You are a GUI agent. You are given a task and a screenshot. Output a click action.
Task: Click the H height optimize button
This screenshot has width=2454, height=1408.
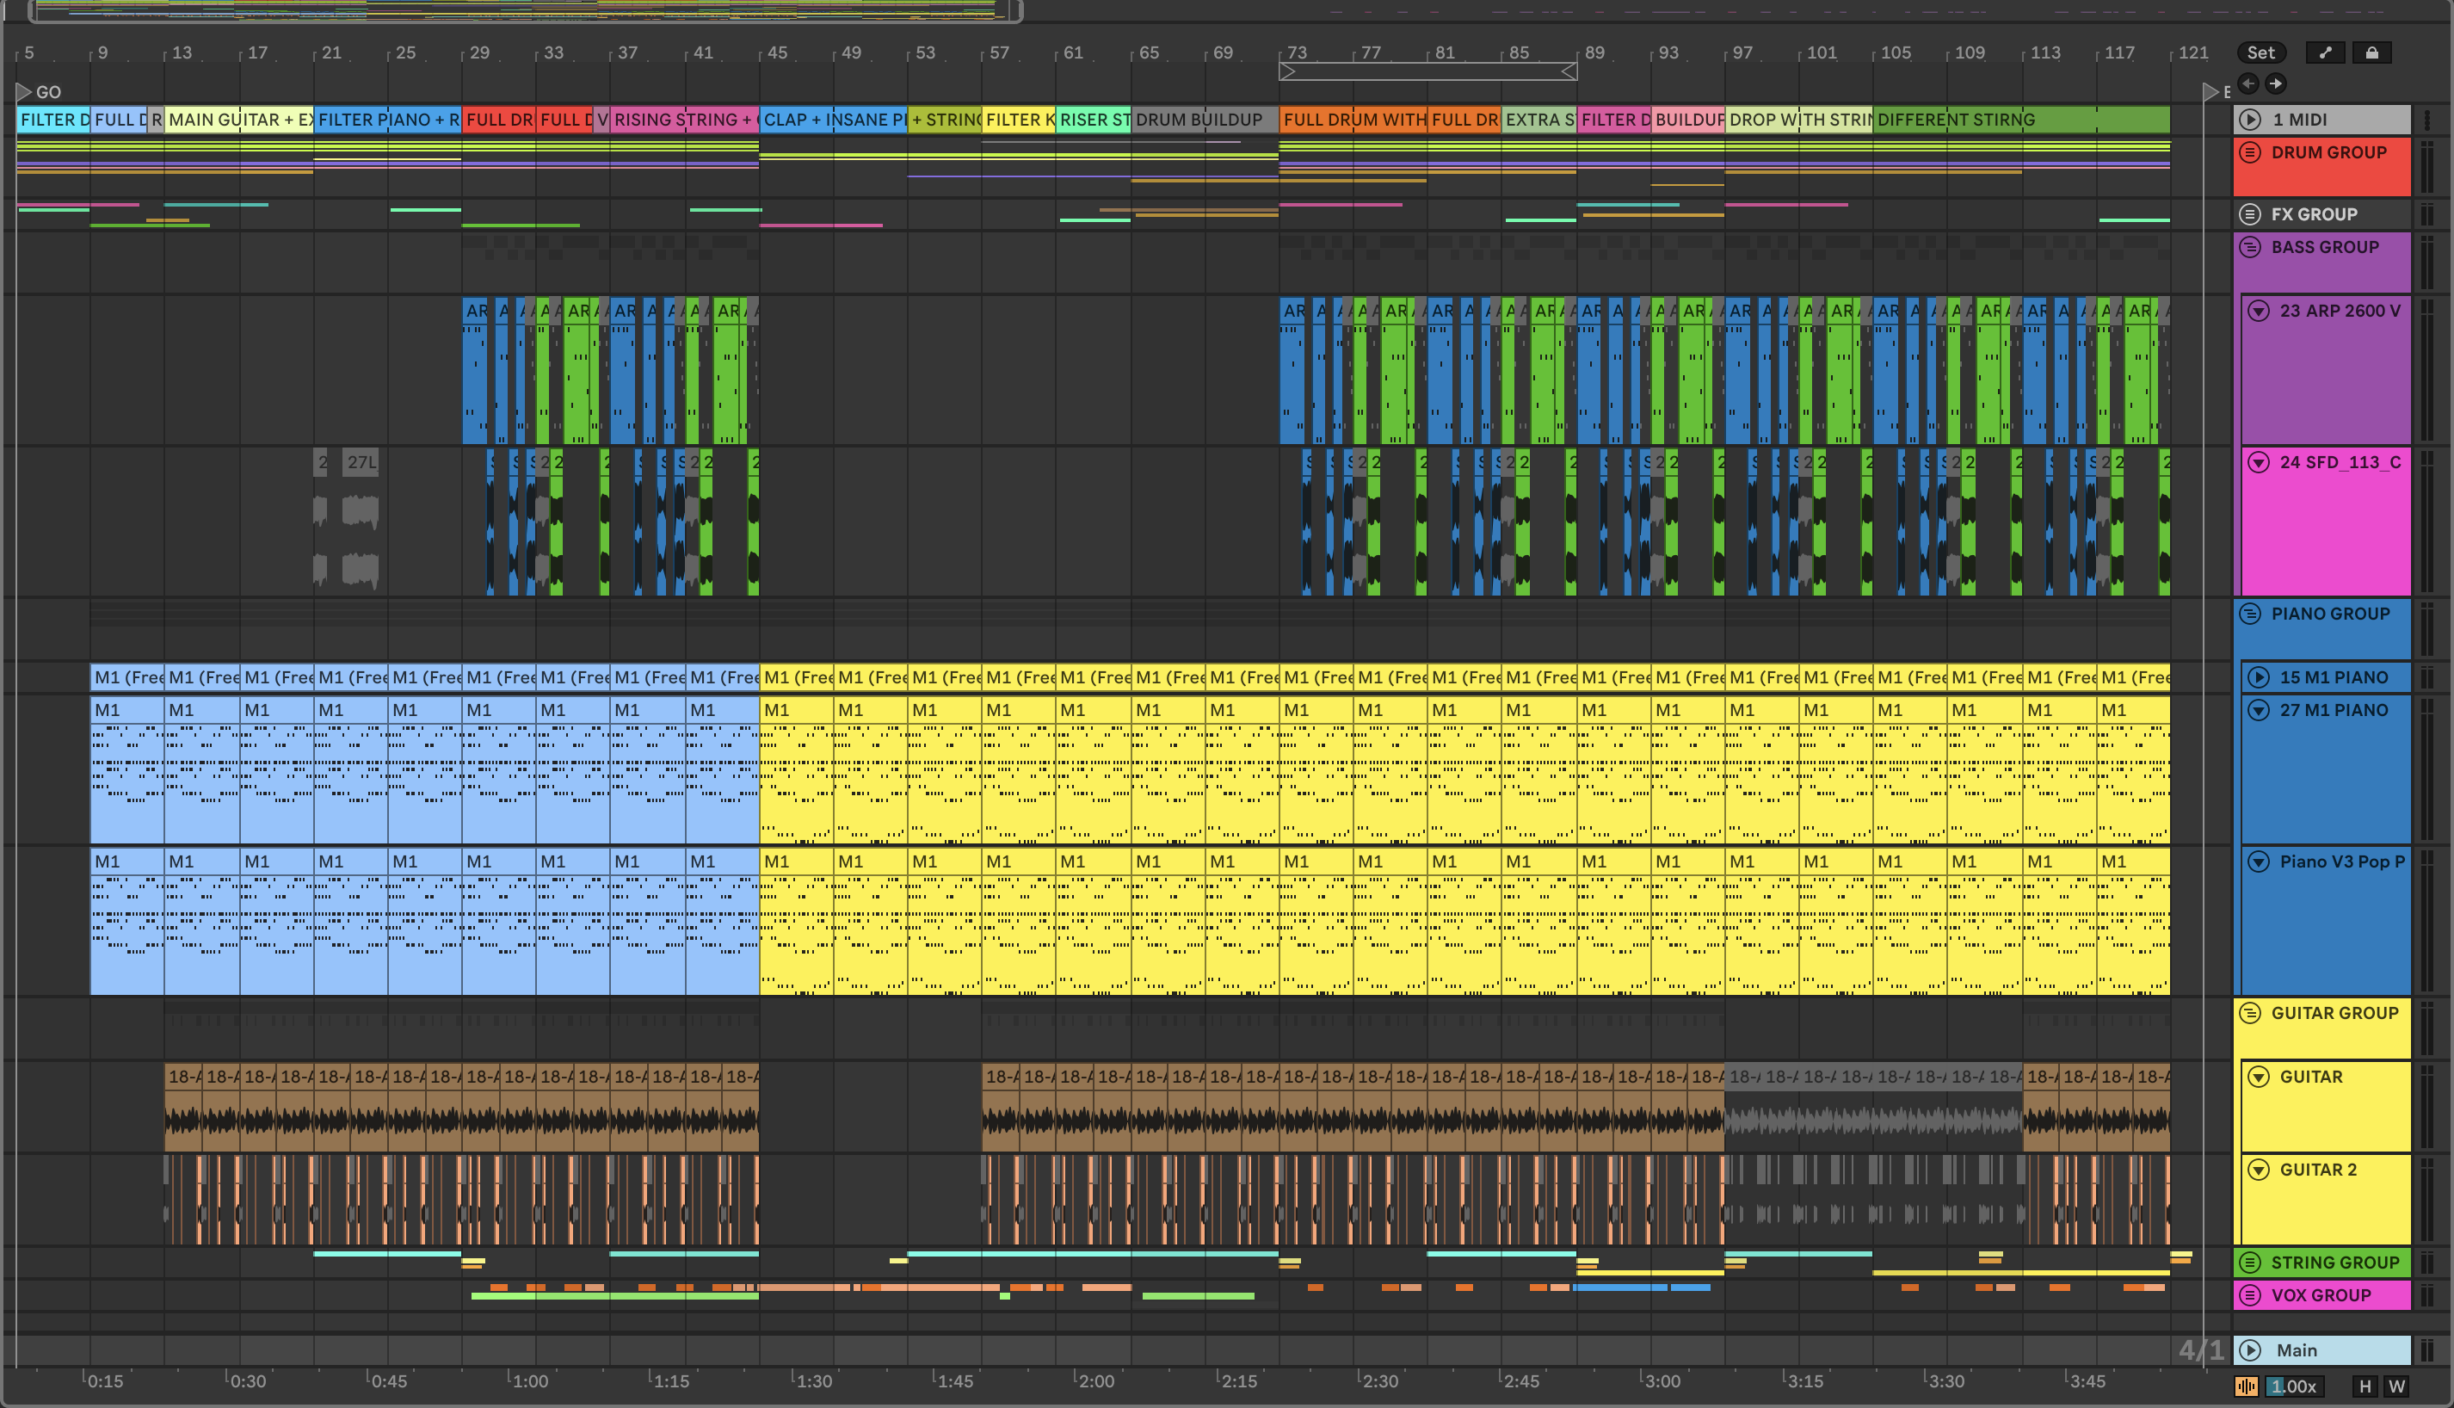[2365, 1386]
